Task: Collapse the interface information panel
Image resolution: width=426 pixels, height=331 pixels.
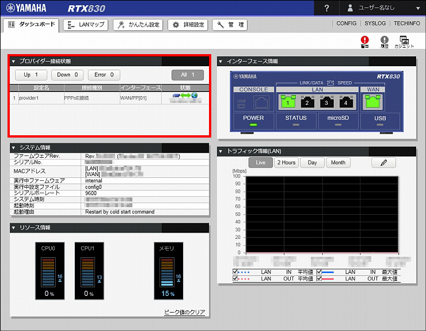Action: [220, 62]
